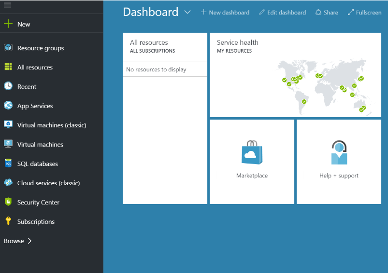388x273 pixels.
Task: Expand the Browse chevron arrow
Action: click(x=29, y=241)
